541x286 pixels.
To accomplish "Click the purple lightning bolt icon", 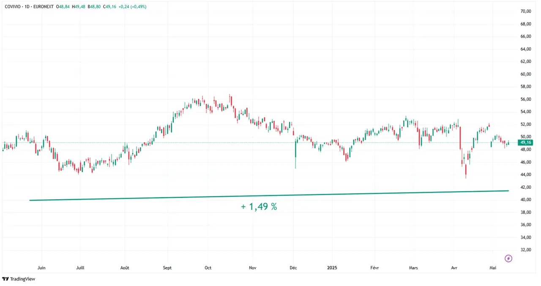I will [x=509, y=258].
